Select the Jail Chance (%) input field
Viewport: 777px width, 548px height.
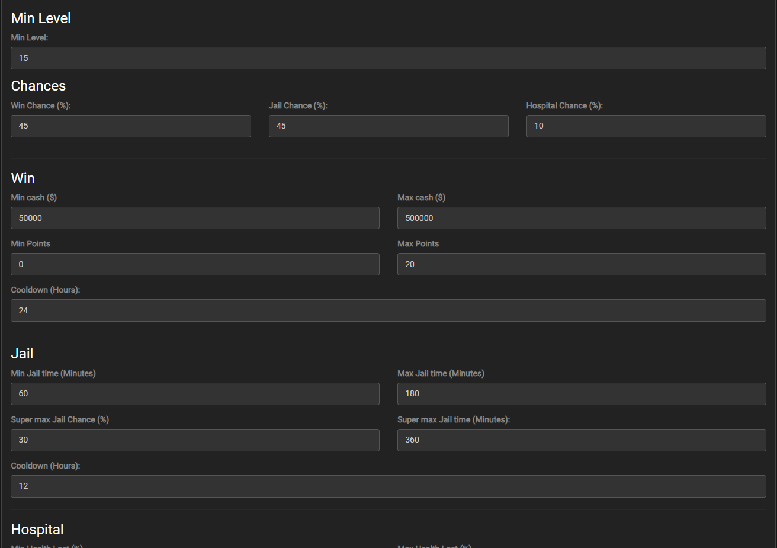388,126
